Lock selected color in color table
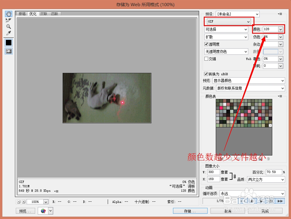This screenshot has height=219, width=291. (x=247, y=159)
